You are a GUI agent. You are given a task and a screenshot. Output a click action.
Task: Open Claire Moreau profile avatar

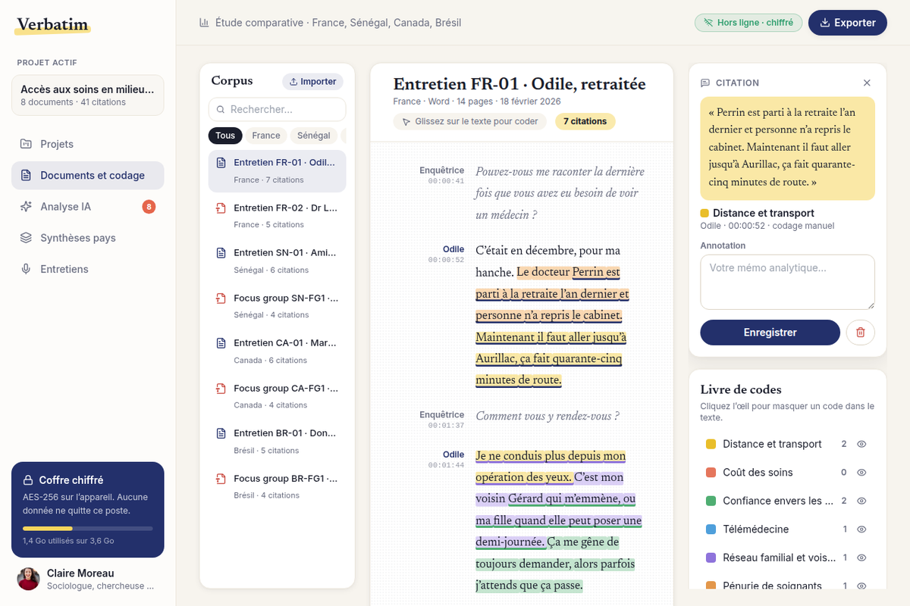coord(28,579)
